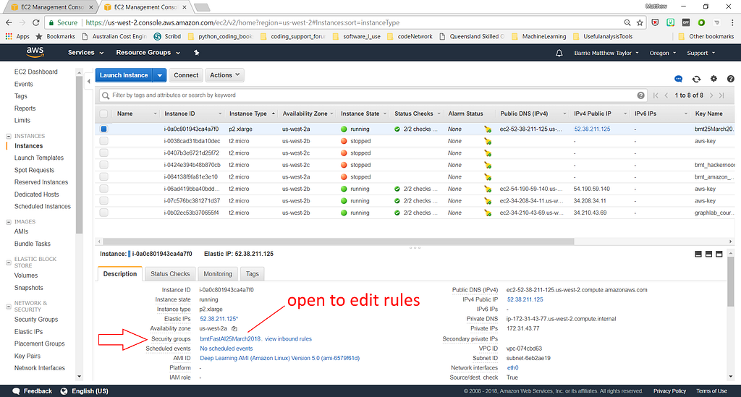
Task: Click the instances table horizontal scrollbar
Action: [x=339, y=242]
